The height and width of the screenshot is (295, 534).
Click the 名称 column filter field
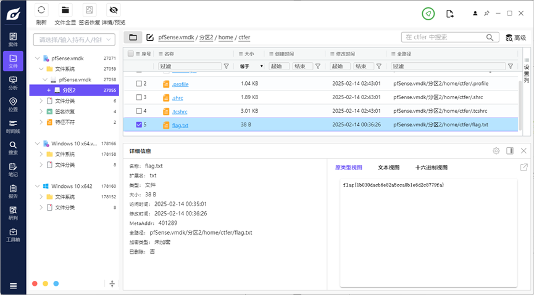coord(190,67)
